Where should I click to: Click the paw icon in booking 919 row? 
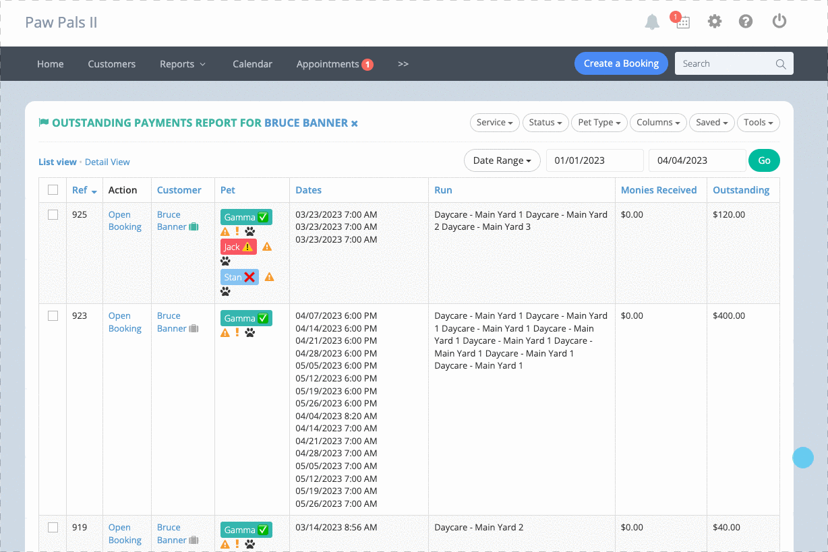point(250,544)
